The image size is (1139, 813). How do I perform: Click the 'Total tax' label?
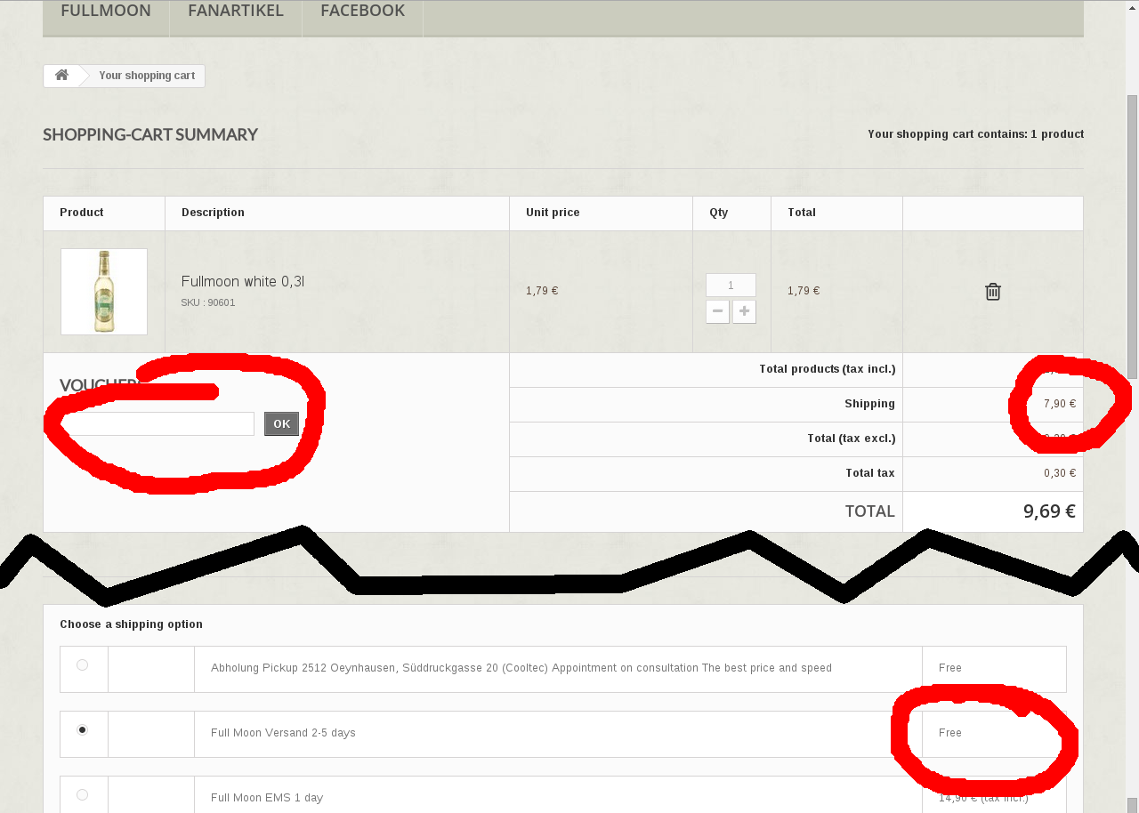tap(870, 473)
